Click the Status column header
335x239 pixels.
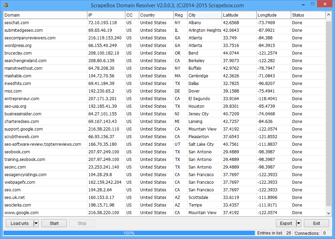(308, 15)
